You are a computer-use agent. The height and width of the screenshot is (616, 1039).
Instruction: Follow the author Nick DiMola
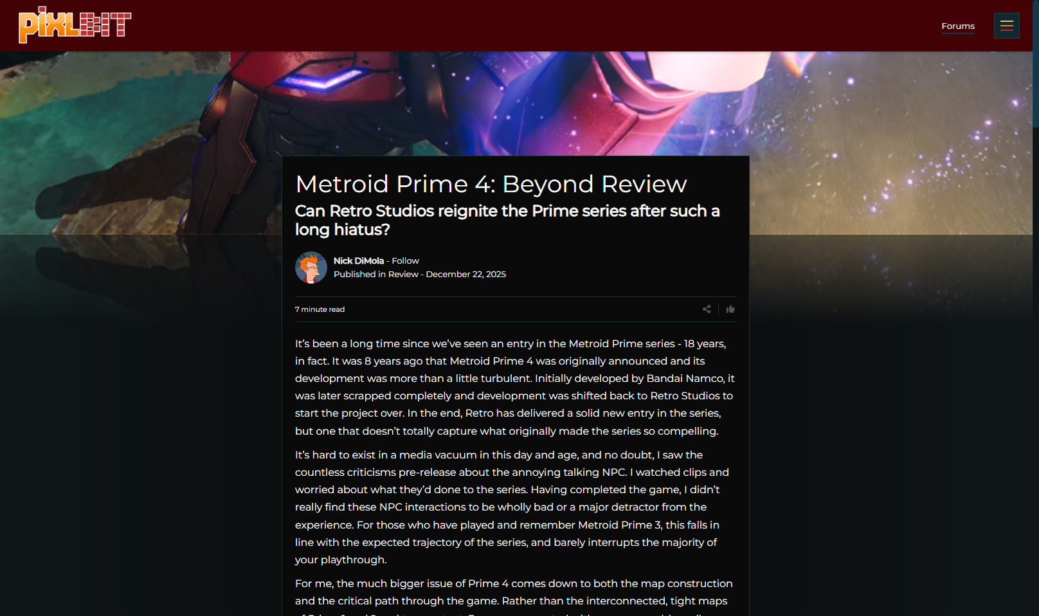click(x=405, y=260)
